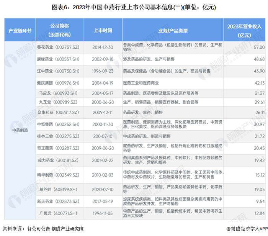Viewport: 268px width, 236px height.
Task: Click the 中药制造 category cell
Action: click(x=20, y=130)
